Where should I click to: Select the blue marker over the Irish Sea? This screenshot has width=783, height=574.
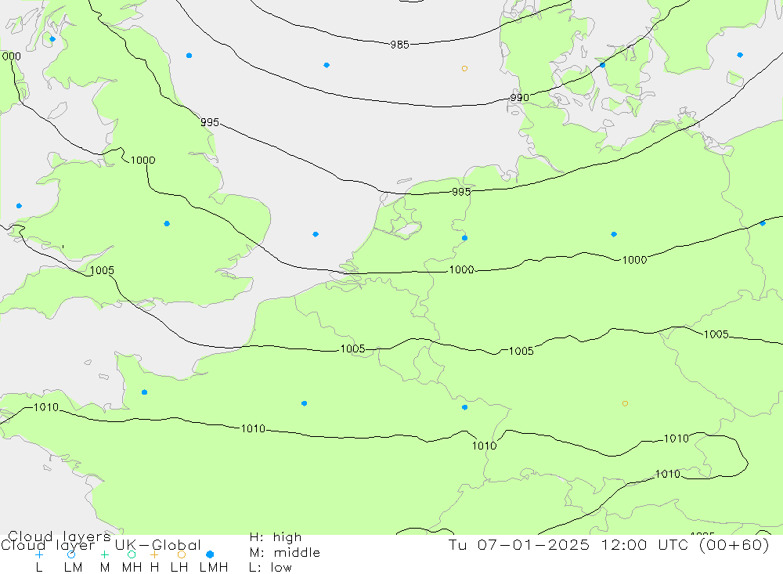(x=19, y=206)
